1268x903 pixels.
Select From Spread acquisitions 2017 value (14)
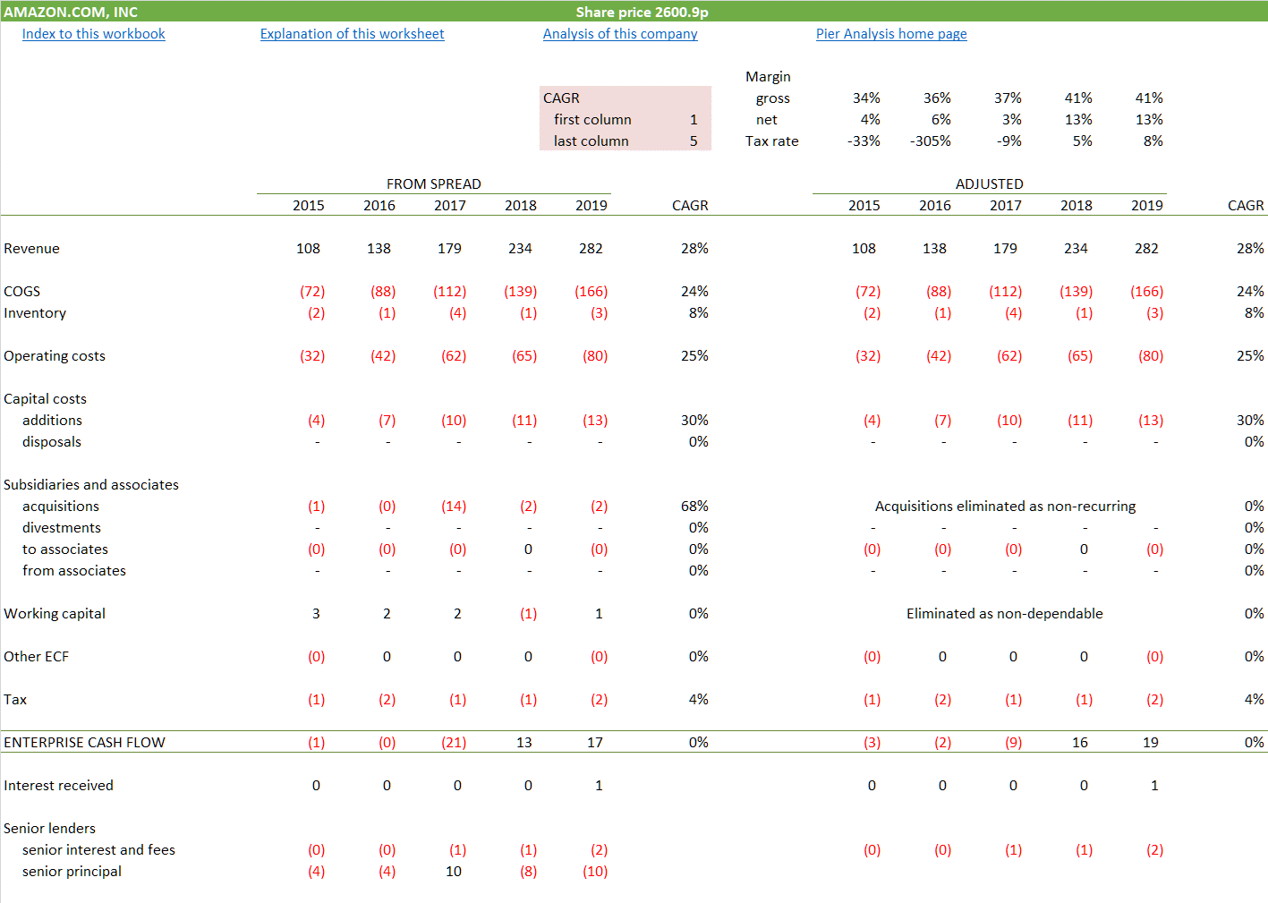(x=454, y=507)
